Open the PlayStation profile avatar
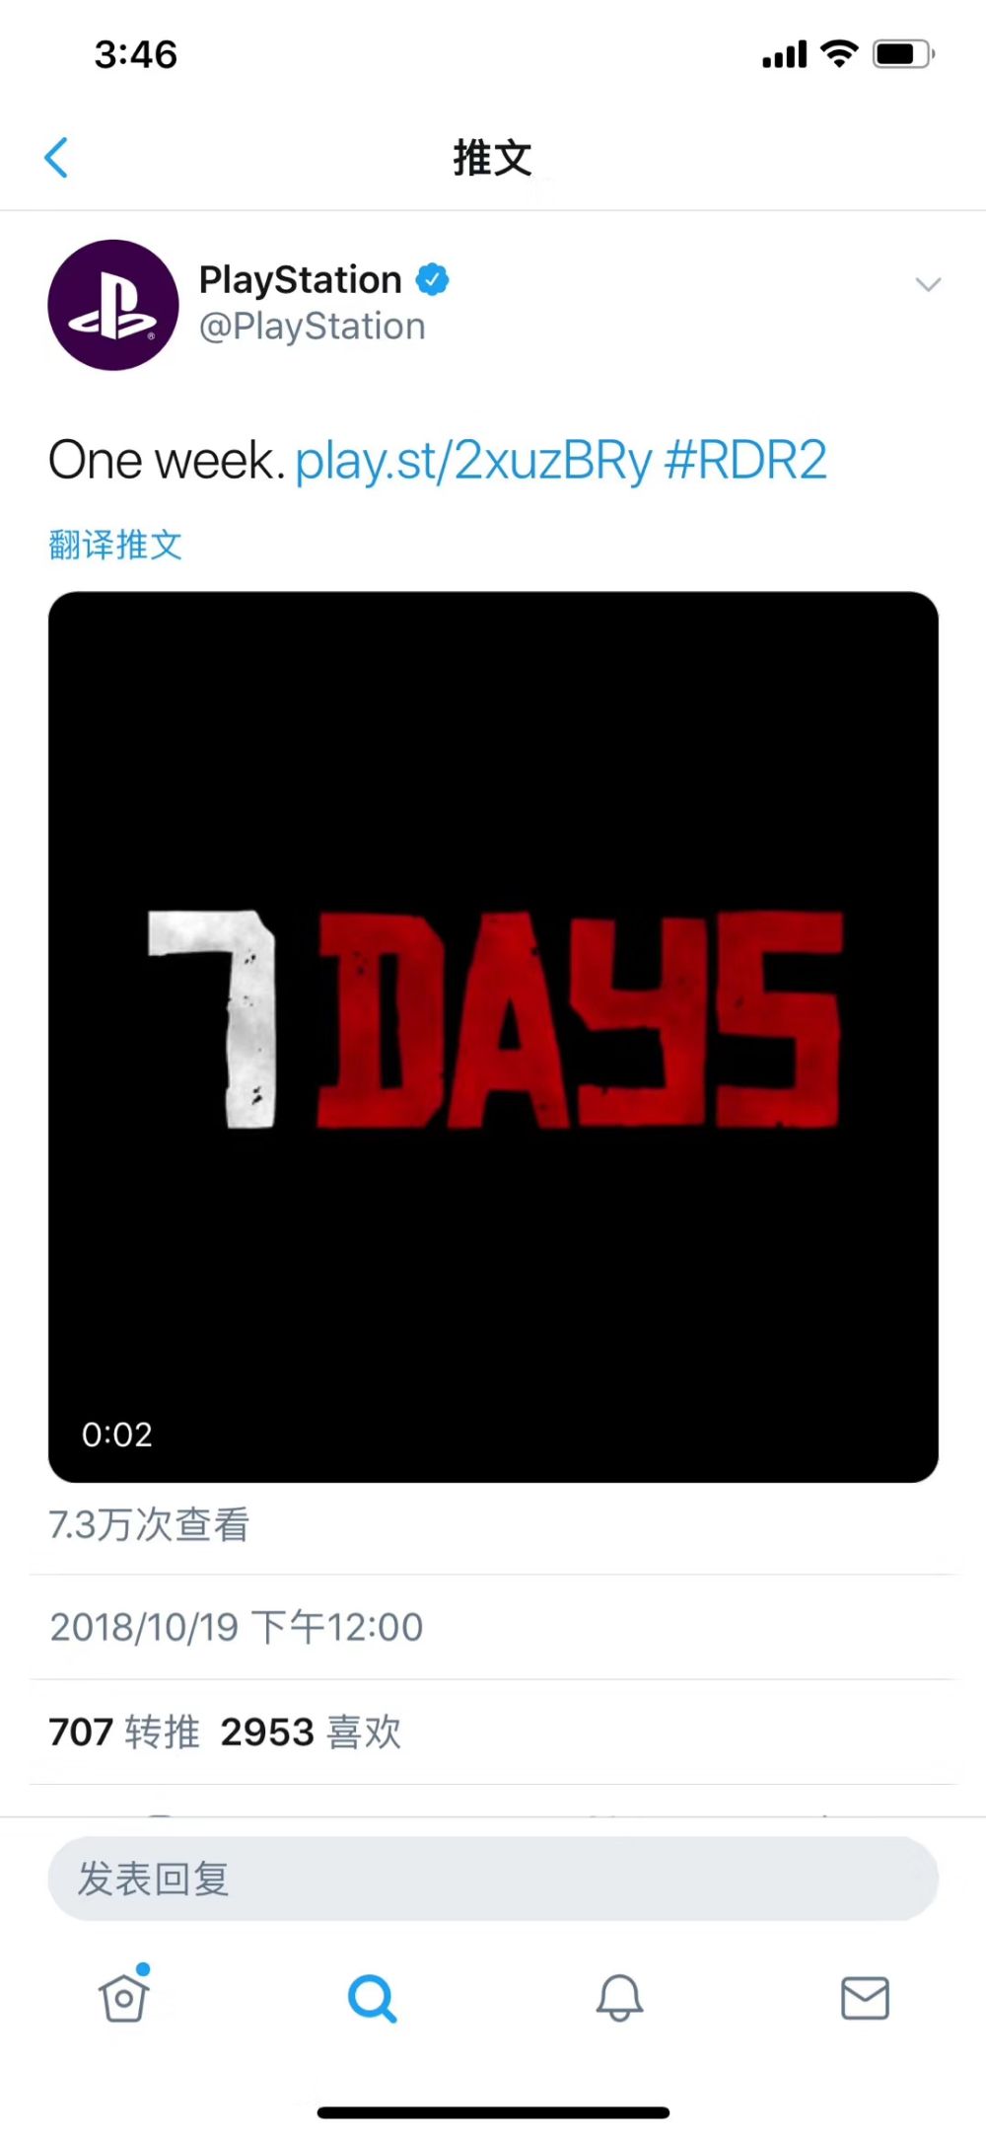 113,305
